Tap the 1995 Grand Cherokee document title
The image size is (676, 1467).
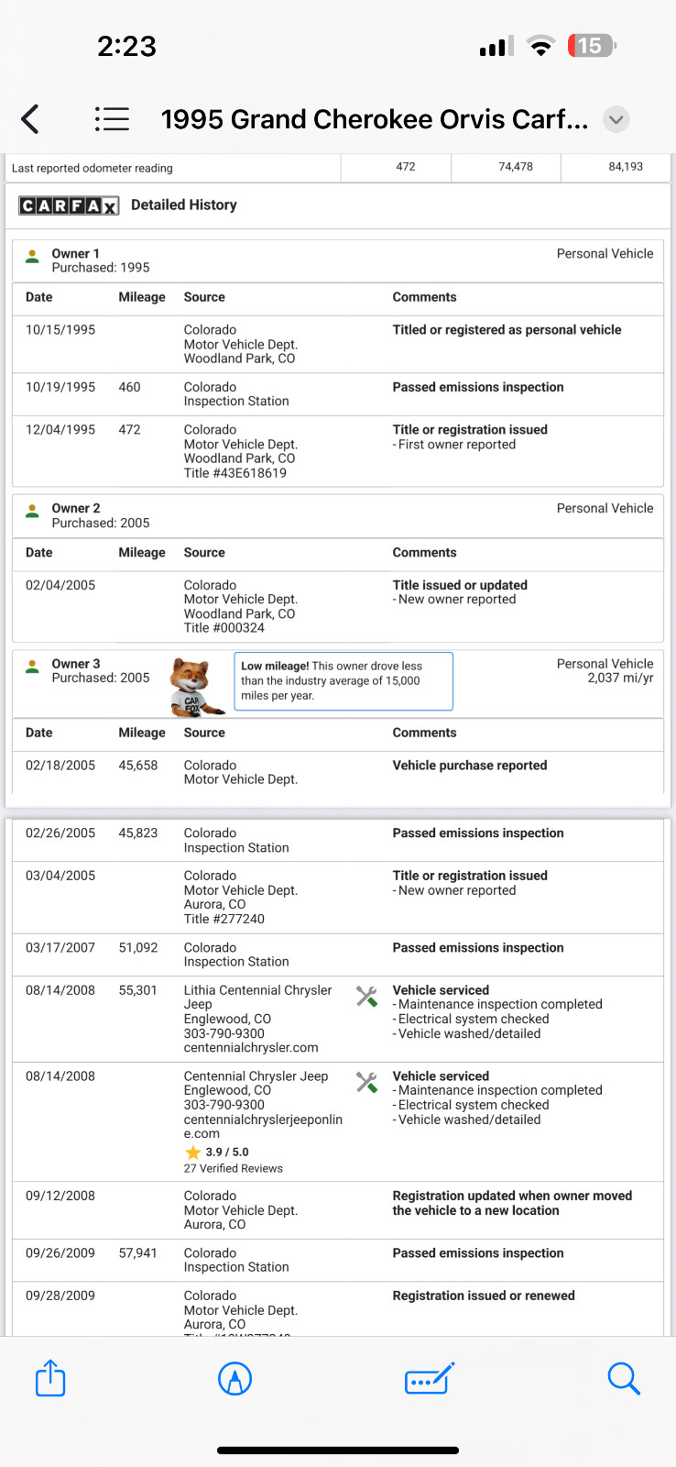coord(375,119)
